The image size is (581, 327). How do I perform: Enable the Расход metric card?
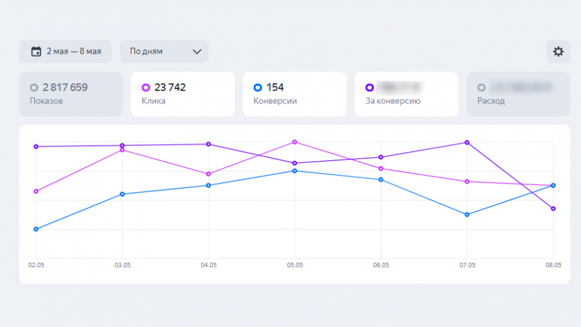(x=518, y=94)
